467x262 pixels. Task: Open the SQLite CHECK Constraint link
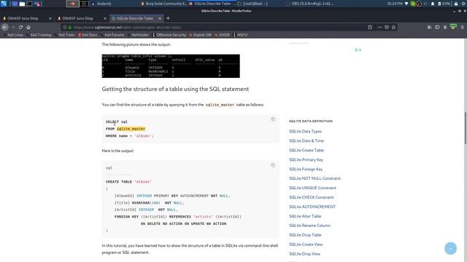tap(312, 197)
